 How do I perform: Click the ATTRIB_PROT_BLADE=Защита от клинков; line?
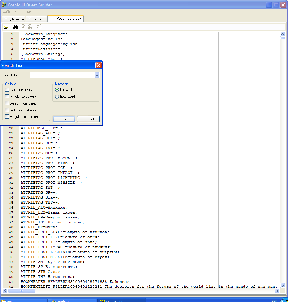pos(65,232)
